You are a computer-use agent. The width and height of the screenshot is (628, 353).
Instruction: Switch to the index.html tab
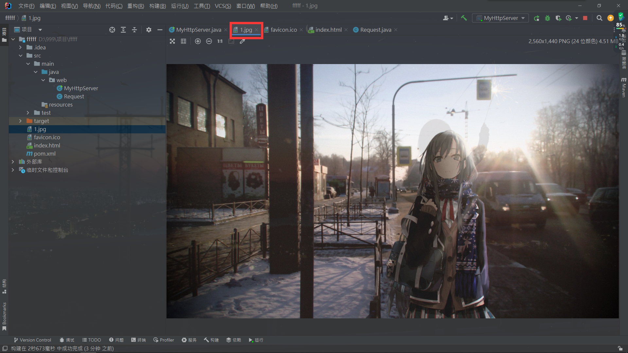tap(328, 30)
